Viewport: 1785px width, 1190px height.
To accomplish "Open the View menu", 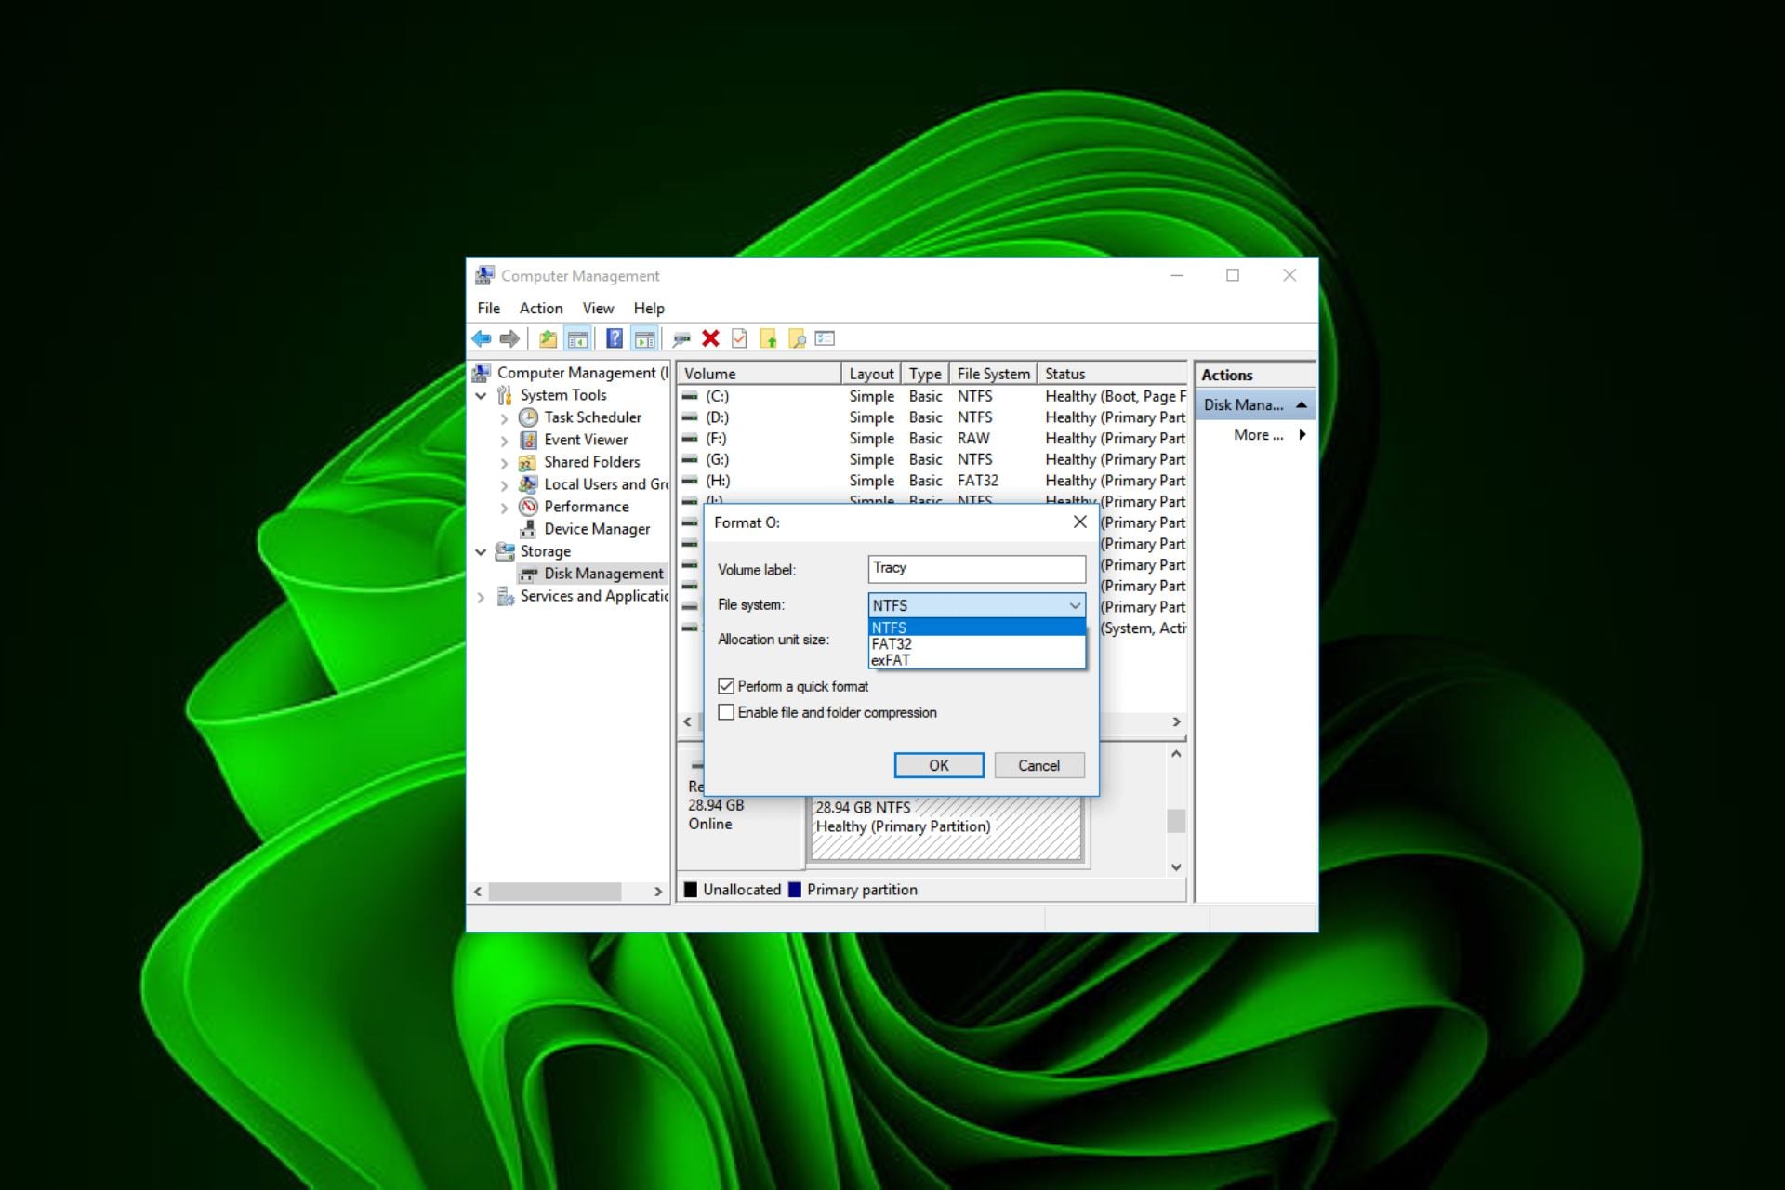I will click(598, 309).
